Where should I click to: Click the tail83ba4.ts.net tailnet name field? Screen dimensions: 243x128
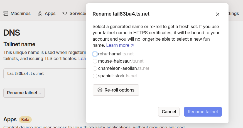(45, 74)
